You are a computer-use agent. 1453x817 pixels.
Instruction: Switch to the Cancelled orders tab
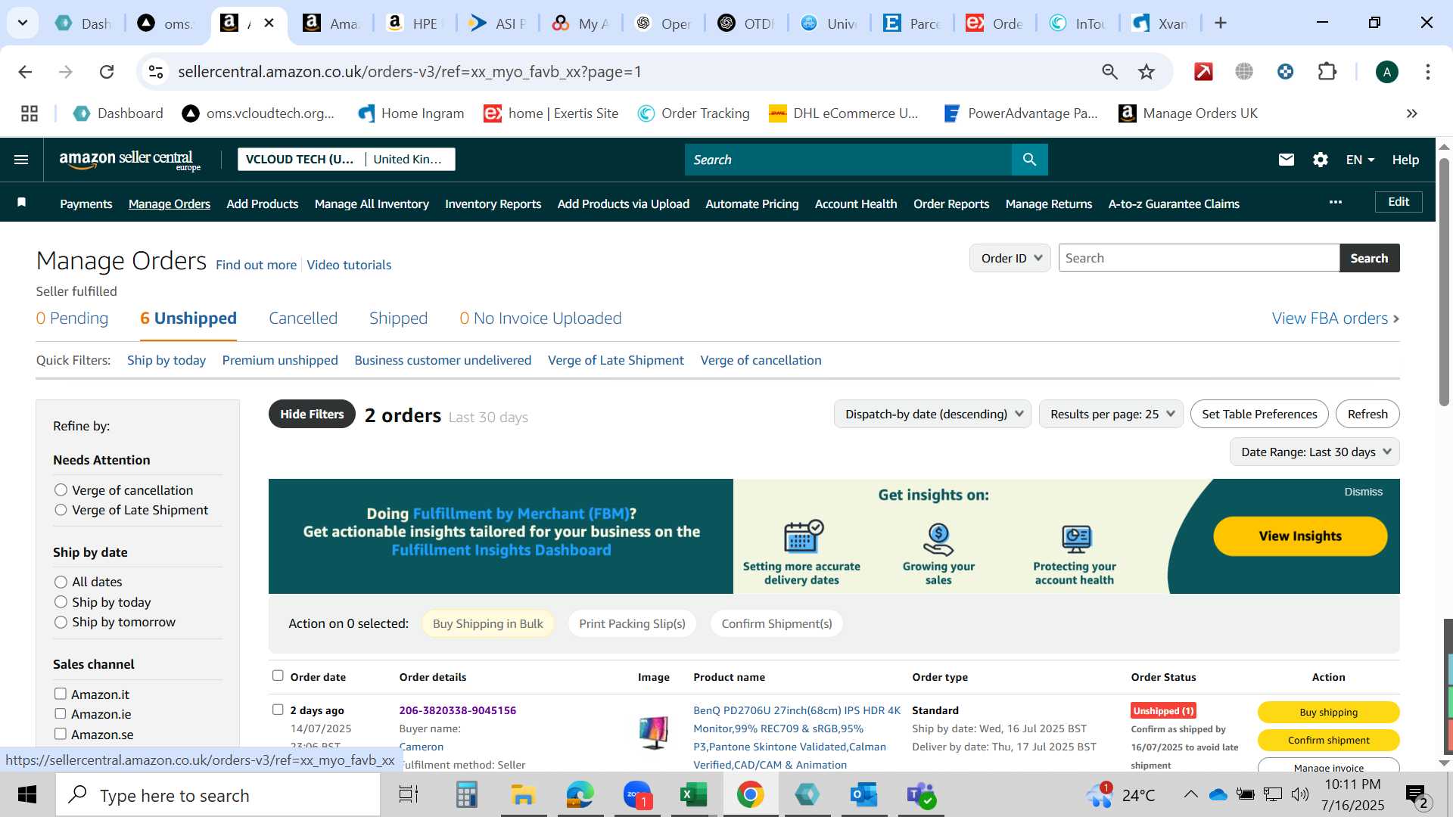tap(303, 318)
